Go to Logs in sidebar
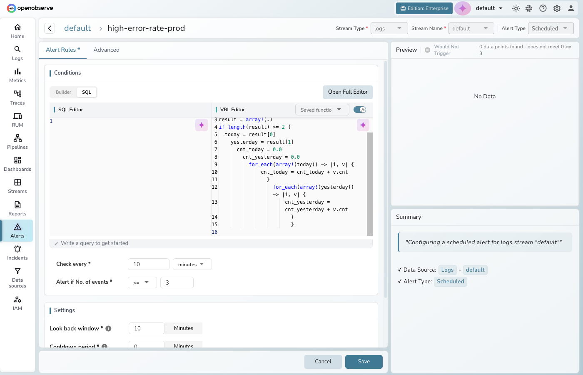Image resolution: width=583 pixels, height=375 pixels. 17,53
